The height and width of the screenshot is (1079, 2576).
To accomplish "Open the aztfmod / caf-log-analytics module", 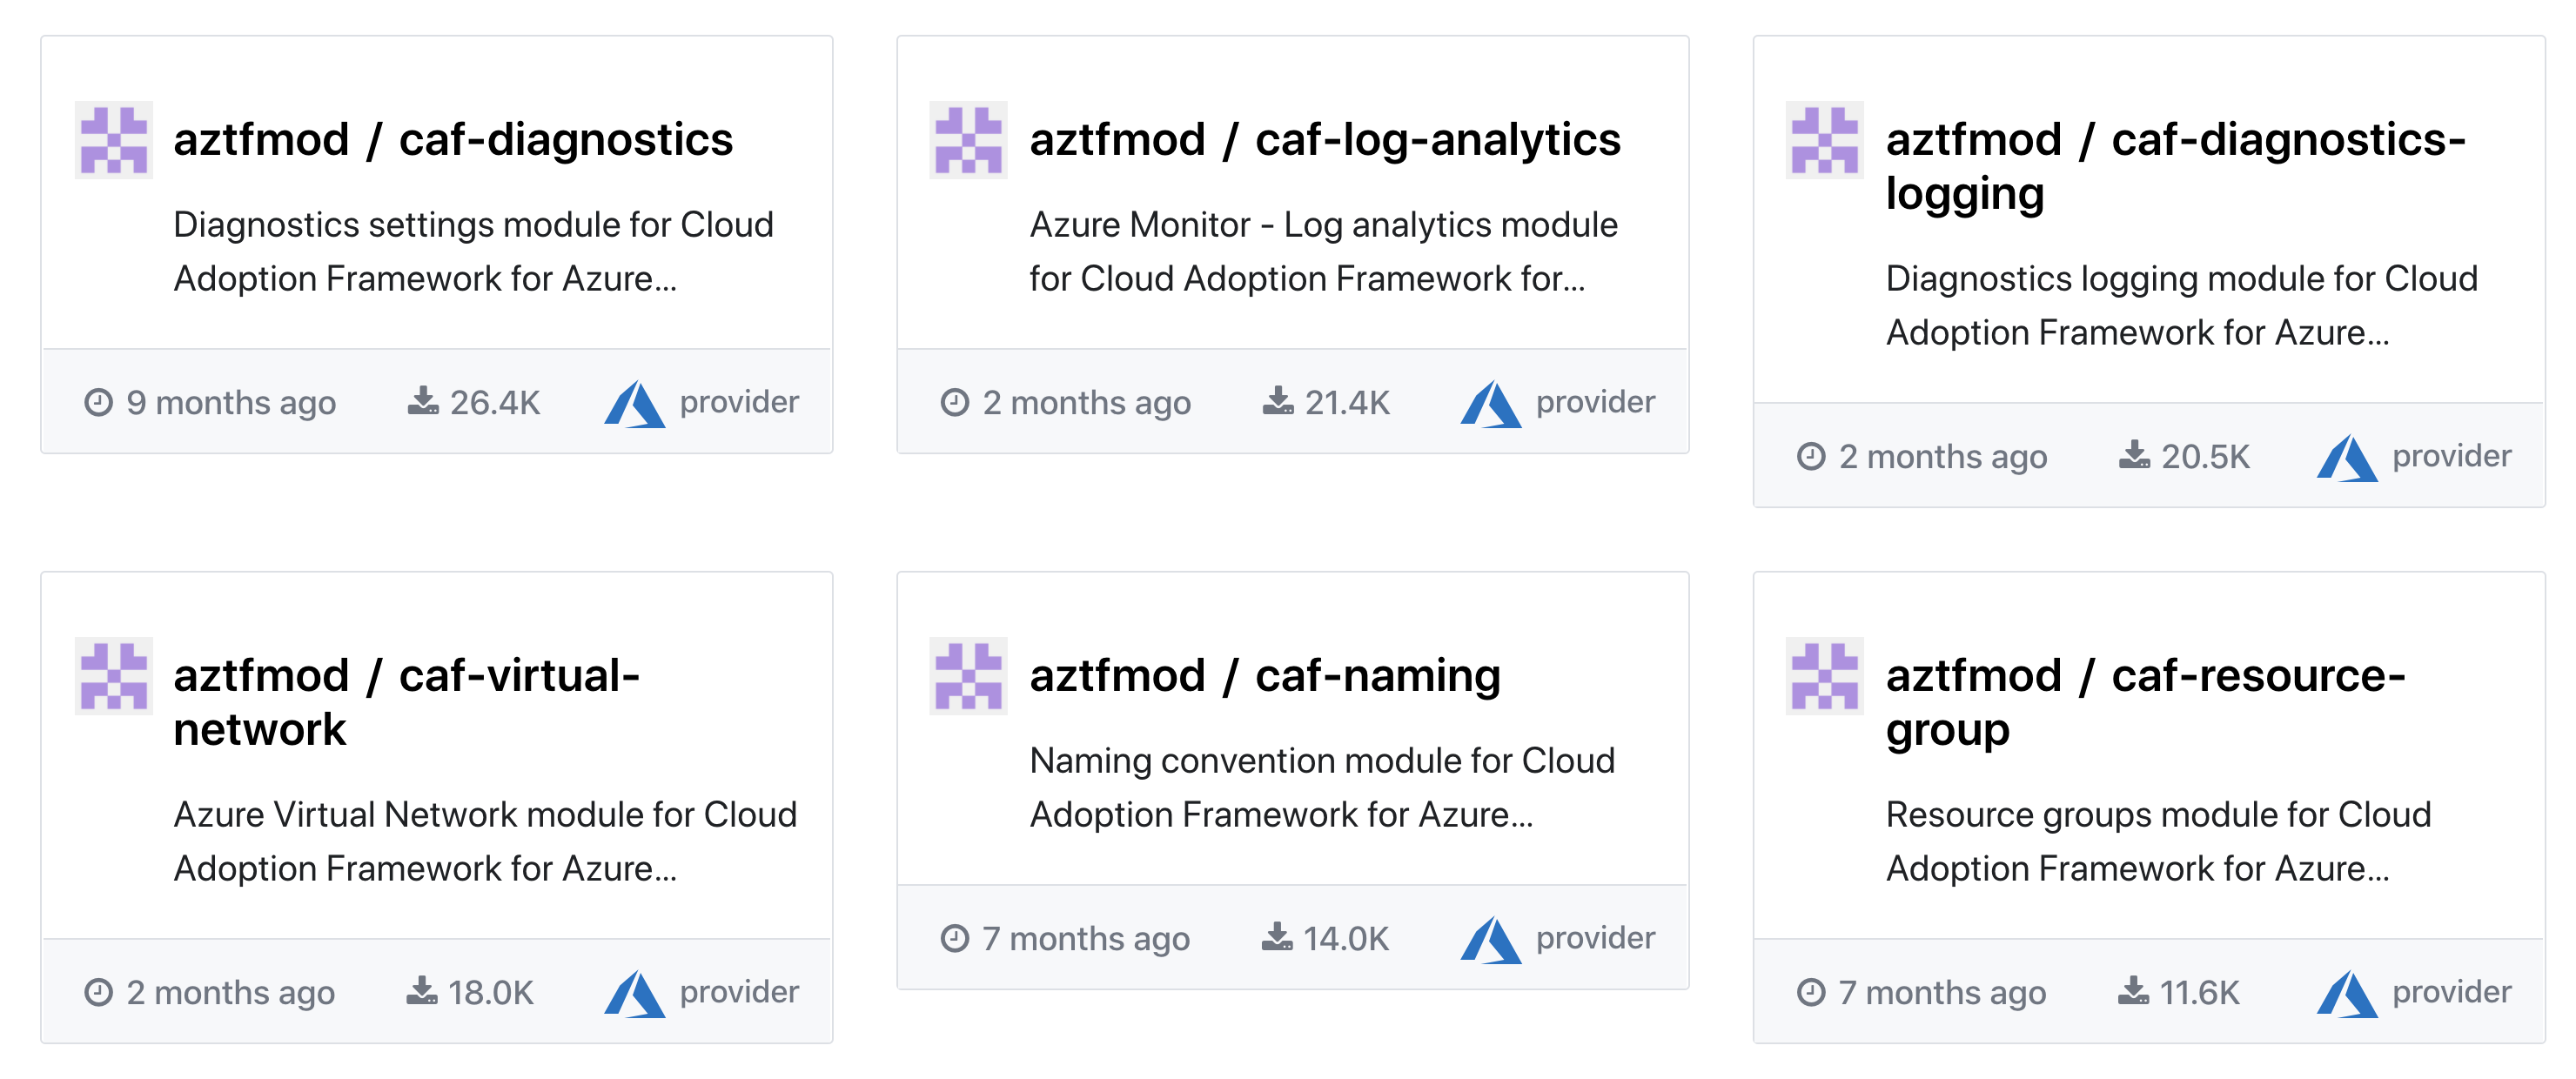I will (1324, 140).
